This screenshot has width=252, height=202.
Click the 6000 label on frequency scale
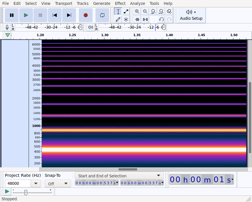click(x=36, y=44)
